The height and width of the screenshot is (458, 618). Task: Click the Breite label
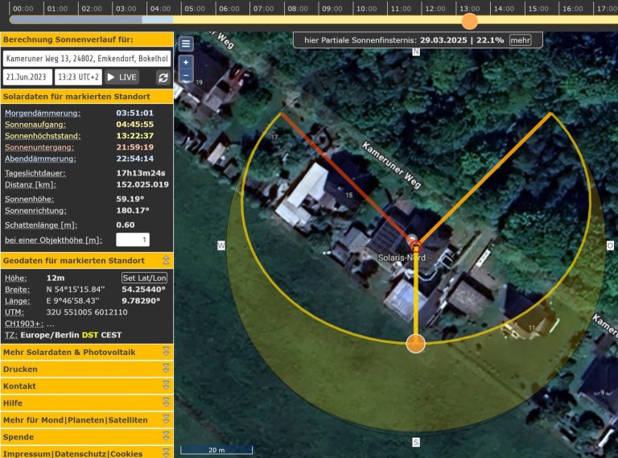point(18,289)
